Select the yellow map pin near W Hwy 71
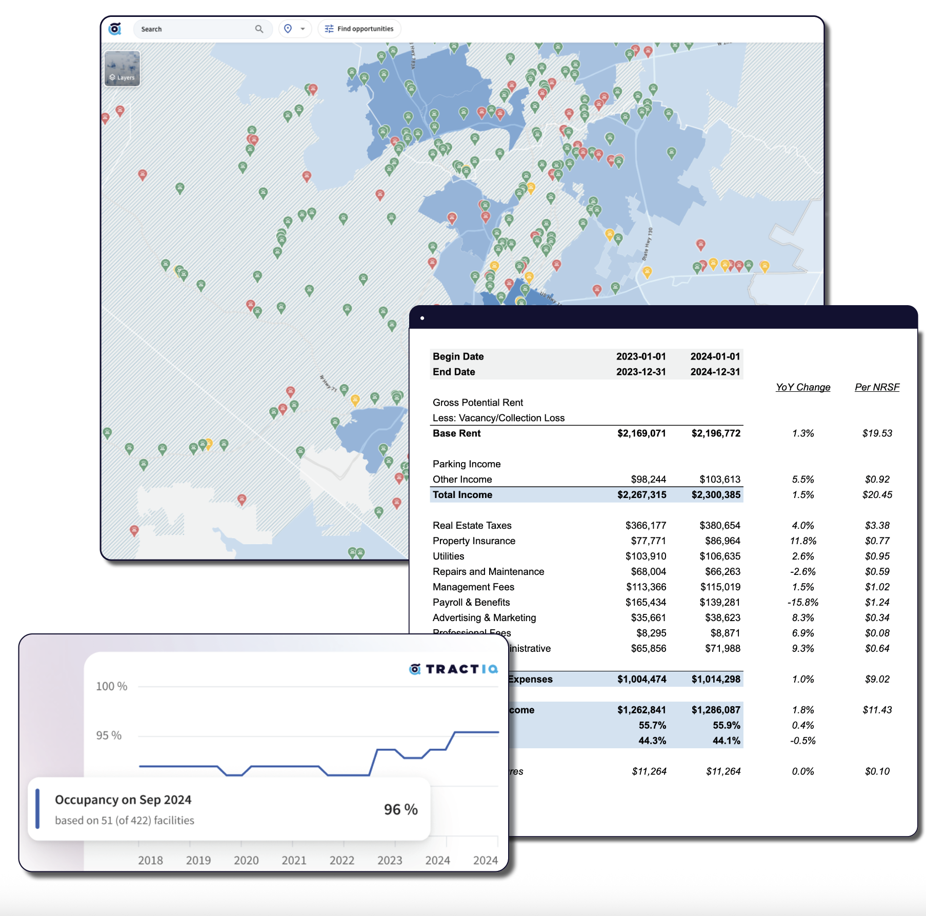The width and height of the screenshot is (926, 916). coord(355,399)
